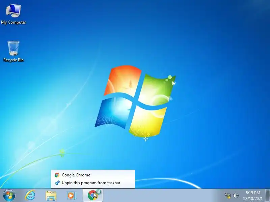Open the Windows Start orb
The image size is (270, 202).
9,195
